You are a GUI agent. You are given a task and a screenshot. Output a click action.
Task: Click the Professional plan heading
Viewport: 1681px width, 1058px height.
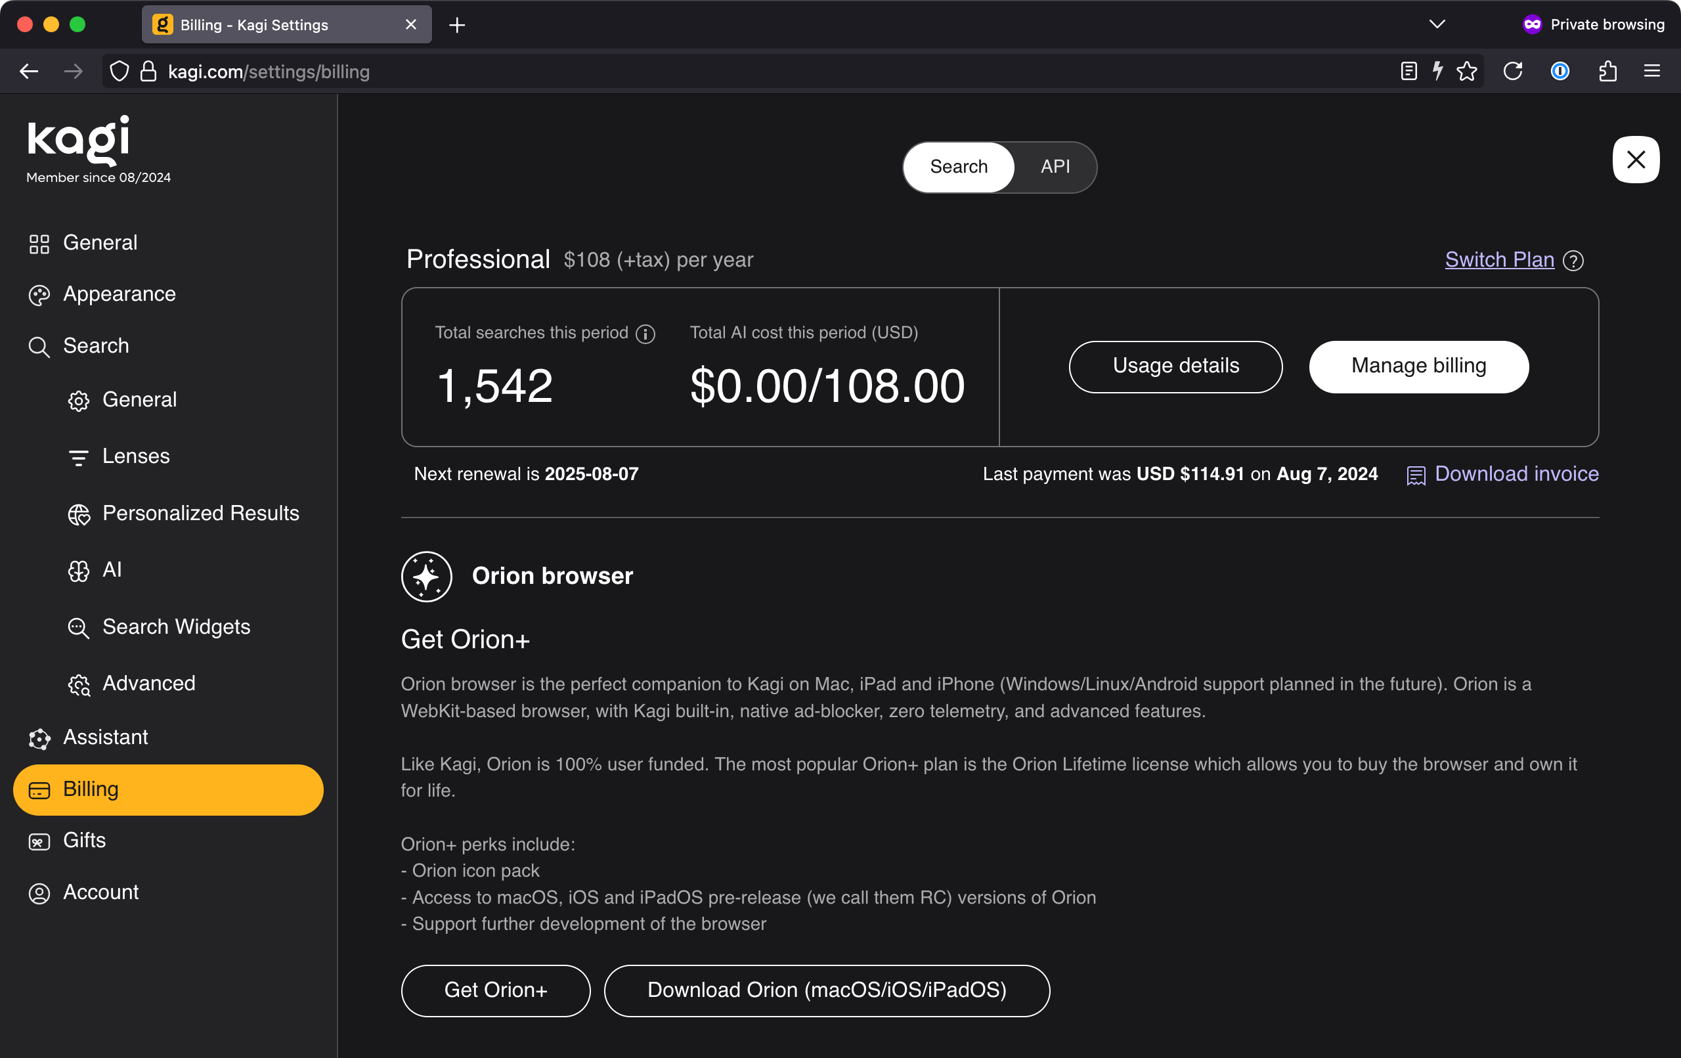478,259
